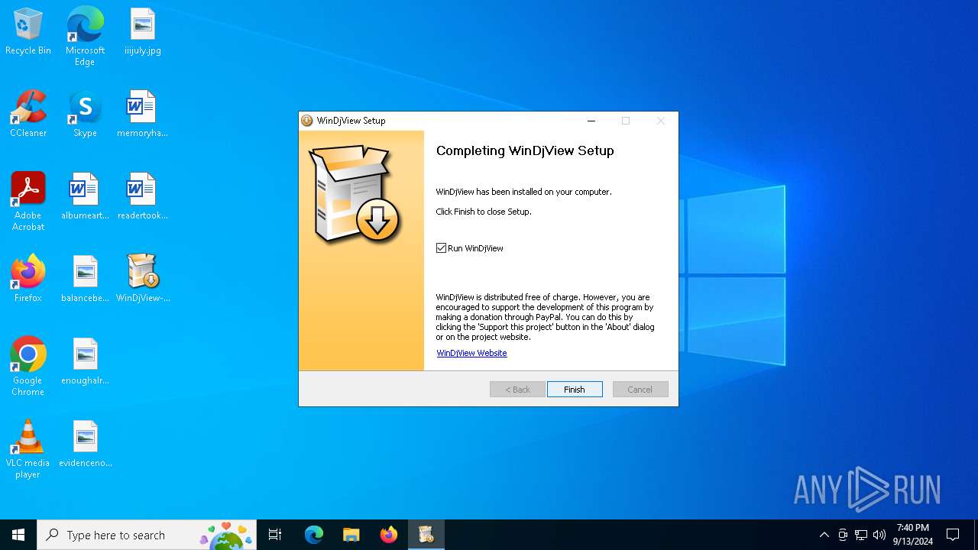Click the greyed-out Back button
Viewport: 978px width, 550px height.
click(x=517, y=390)
